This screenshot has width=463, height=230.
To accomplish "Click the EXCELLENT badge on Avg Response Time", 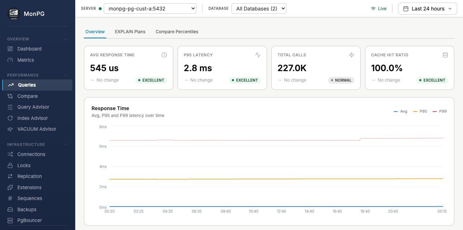I will click(151, 80).
